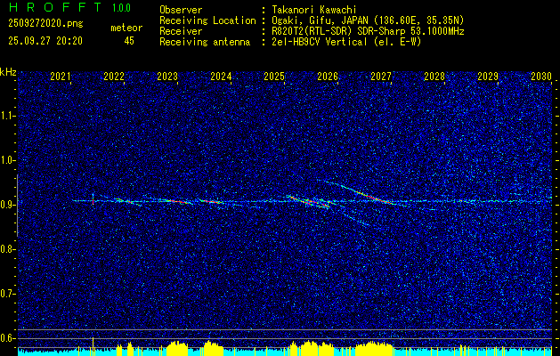Click the 2030 time marker label

[x=541, y=77]
